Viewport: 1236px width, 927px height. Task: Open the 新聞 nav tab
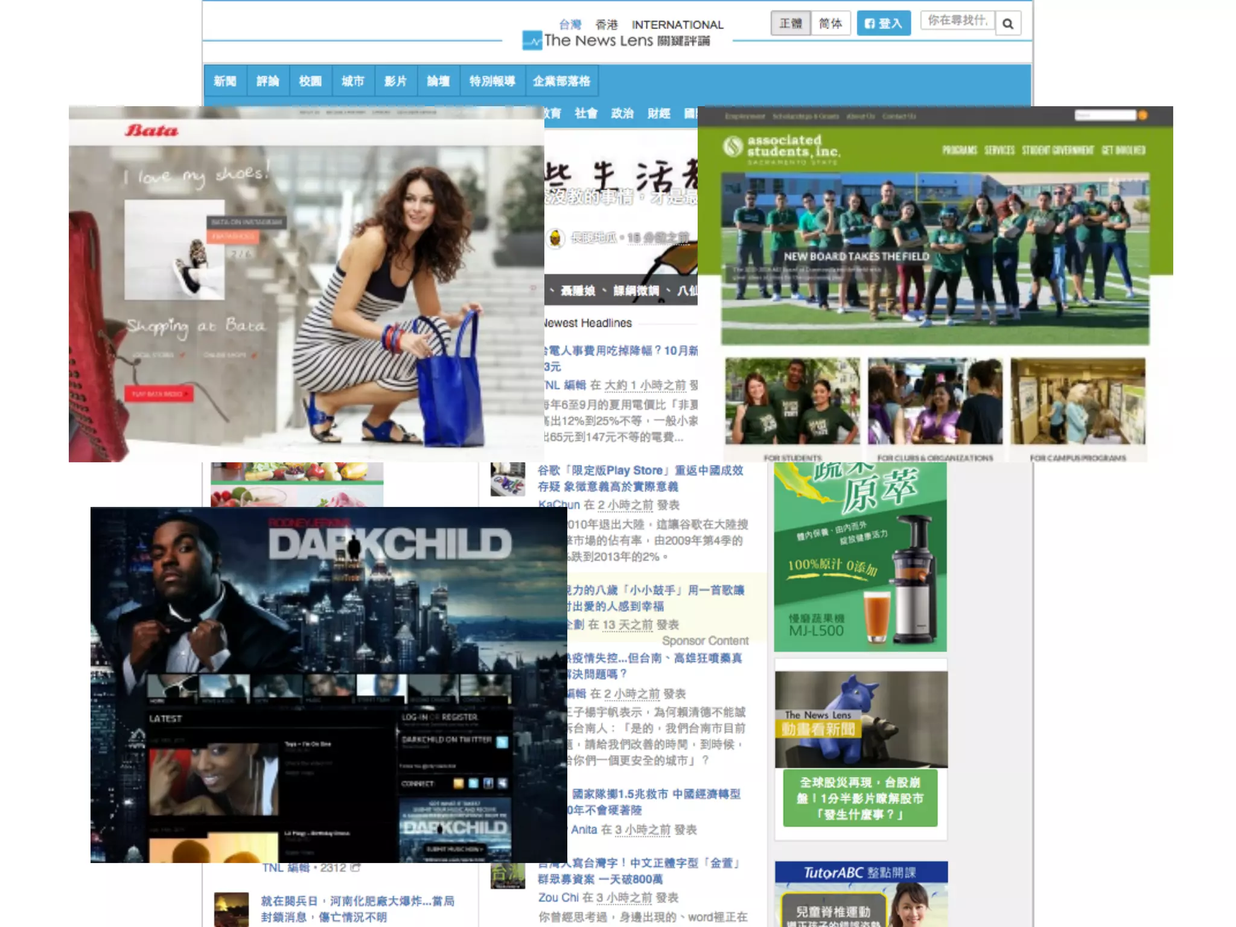pyautogui.click(x=225, y=81)
